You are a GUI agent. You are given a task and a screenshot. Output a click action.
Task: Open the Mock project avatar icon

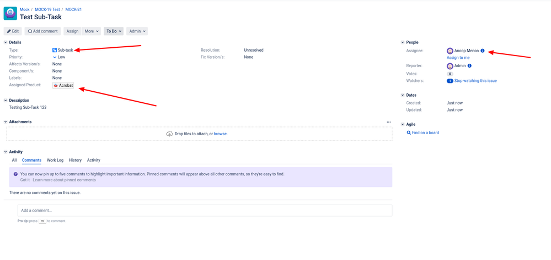[x=10, y=13]
